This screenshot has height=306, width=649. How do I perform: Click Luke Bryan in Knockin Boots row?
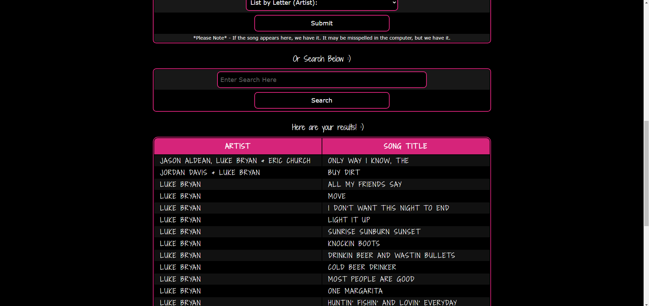click(x=180, y=244)
